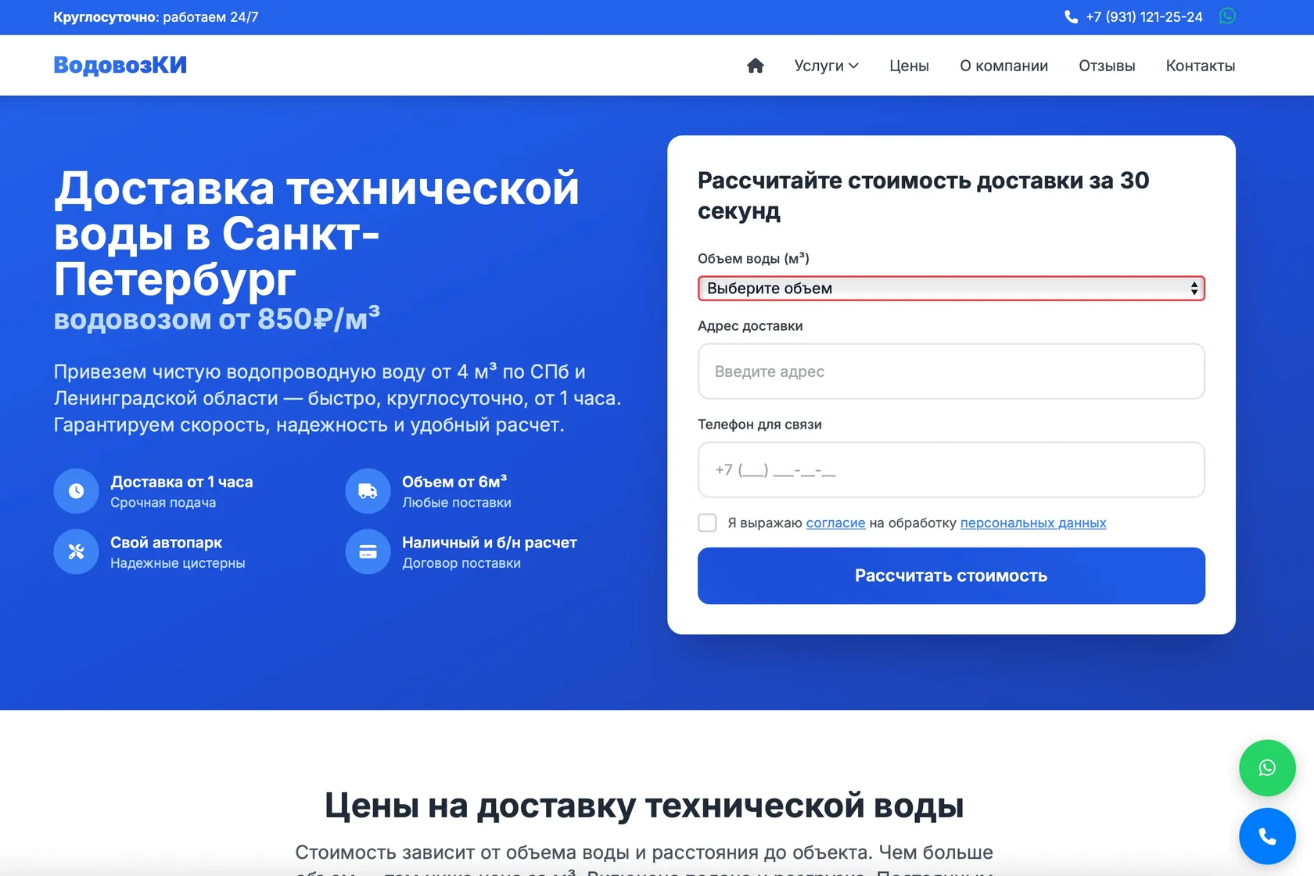This screenshot has height=876, width=1314.
Task: Click the wrench icon next to 'Свой автопарк'
Action: (x=75, y=551)
